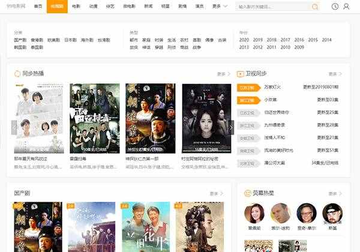360x252 pixels.
Task: Open the 神探狄仁杰第一部 poster in carousel
Action: click(151, 118)
